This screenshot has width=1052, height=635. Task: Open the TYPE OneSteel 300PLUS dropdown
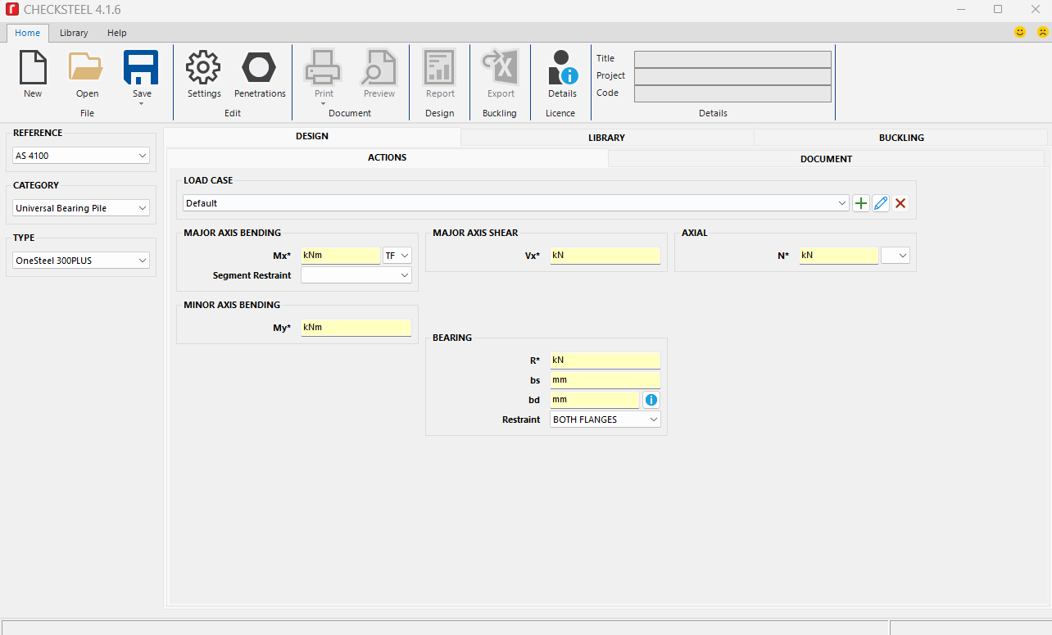point(81,261)
